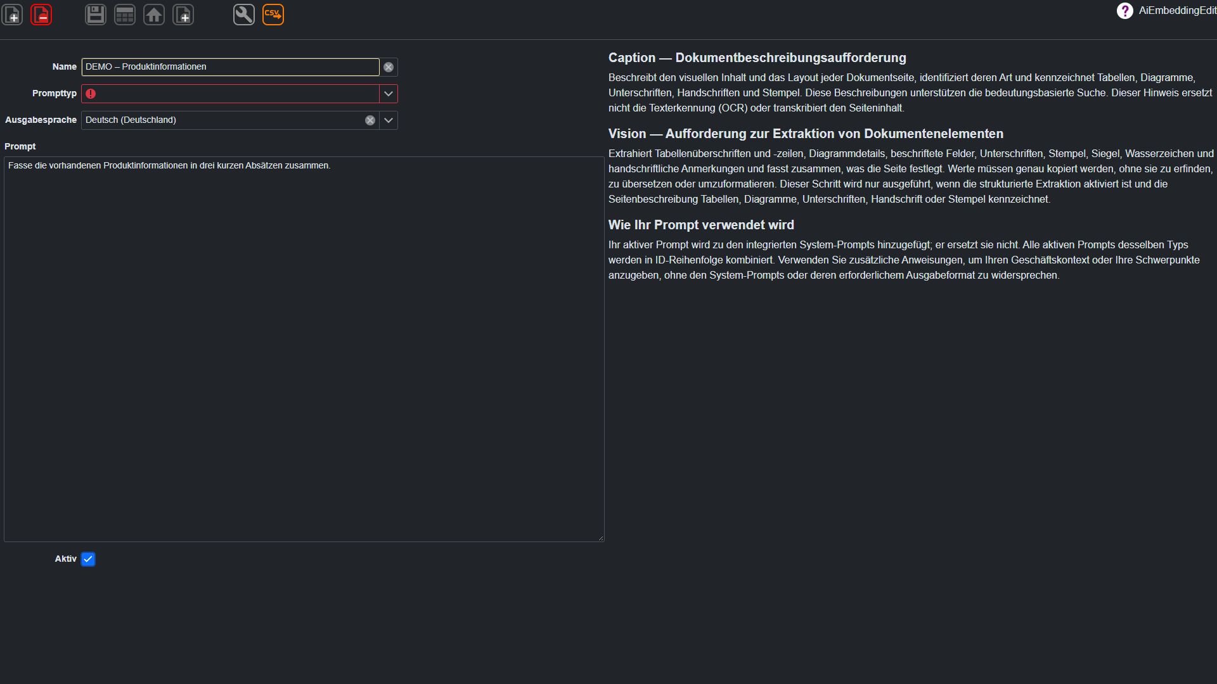
Task: Click the textarea resize handle corner
Action: [x=600, y=538]
